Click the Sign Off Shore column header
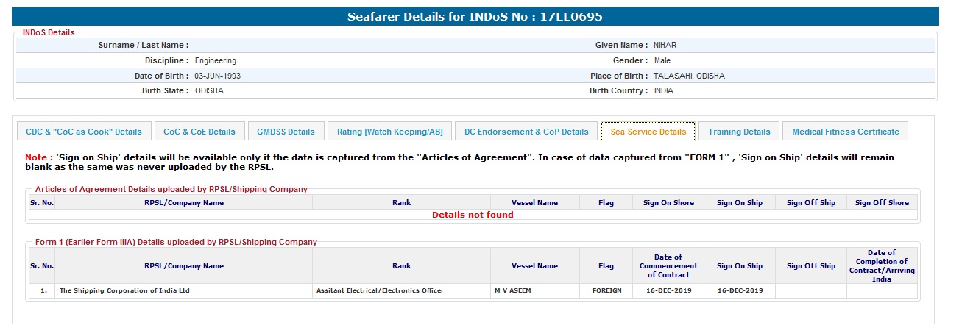The height and width of the screenshot is (328, 962). point(882,202)
